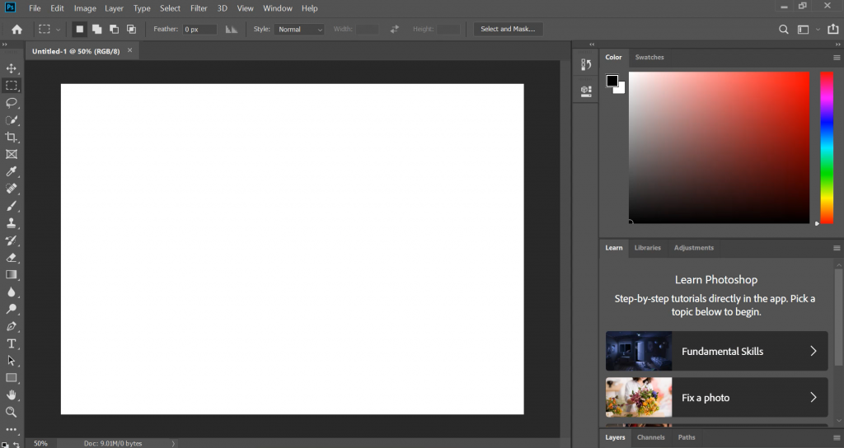This screenshot has width=844, height=448.
Task: Select the Eyedropper tool
Action: tap(12, 171)
